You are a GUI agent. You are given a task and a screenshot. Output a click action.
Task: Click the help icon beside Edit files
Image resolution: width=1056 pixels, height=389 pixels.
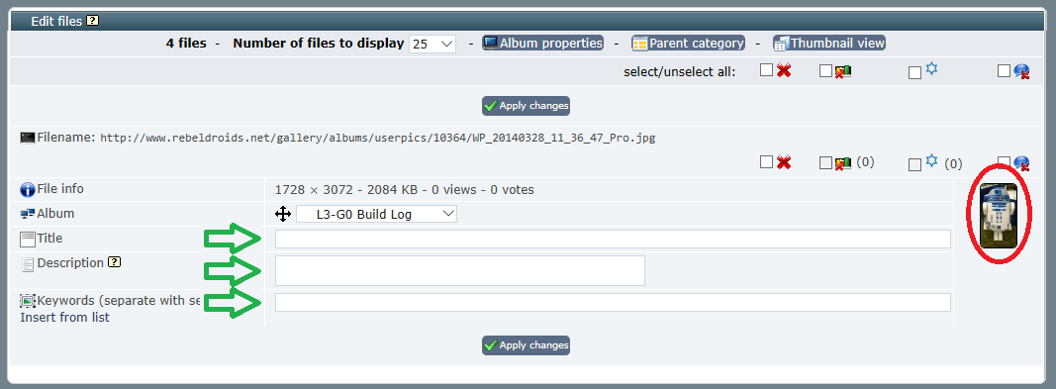point(93,21)
